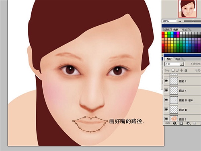Click the new group folder icon
This screenshot has width=201, height=151.
pos(195,123)
